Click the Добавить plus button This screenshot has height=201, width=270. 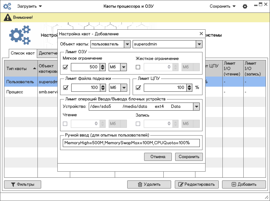click(244, 184)
